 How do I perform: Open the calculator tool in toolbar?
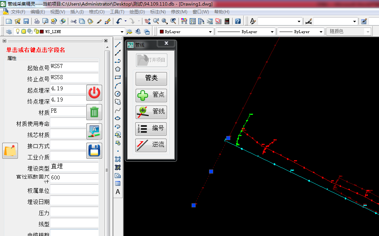tap(227, 21)
